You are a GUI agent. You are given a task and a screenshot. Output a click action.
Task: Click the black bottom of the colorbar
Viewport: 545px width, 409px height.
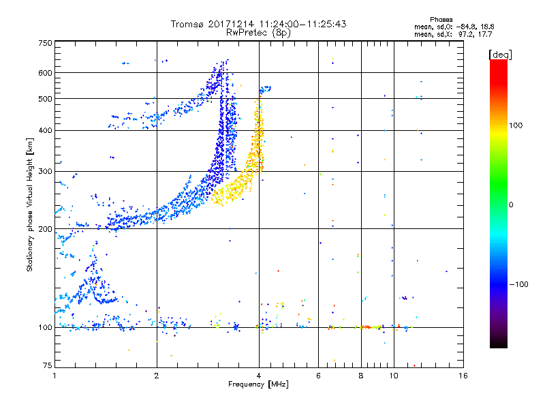(x=499, y=343)
